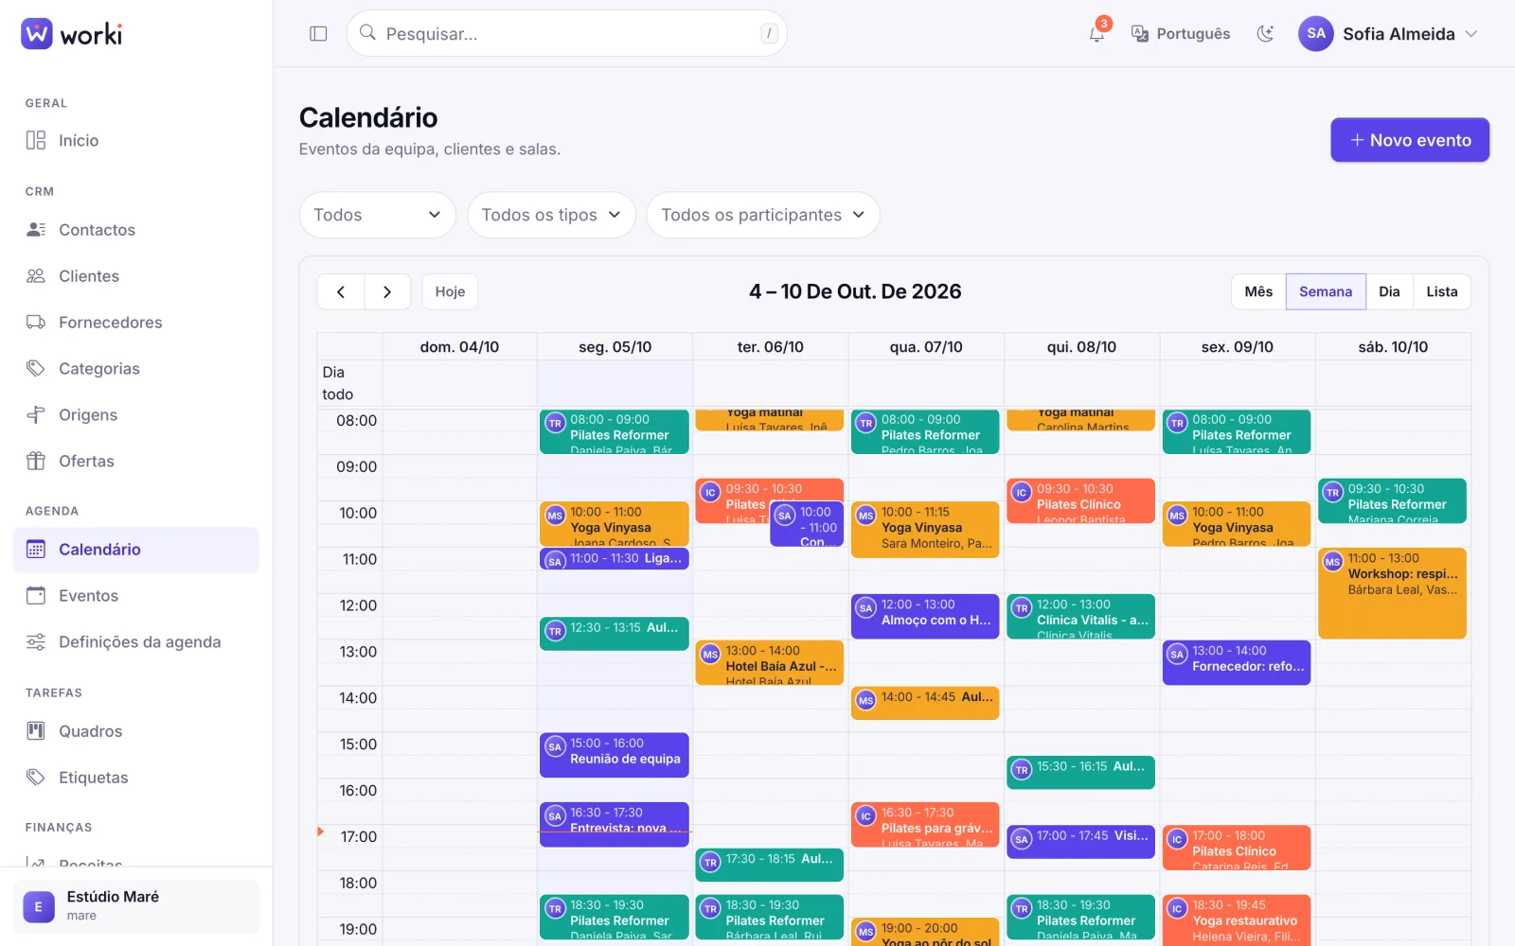Create a Novo evento
Image resolution: width=1515 pixels, height=946 pixels.
1410,140
